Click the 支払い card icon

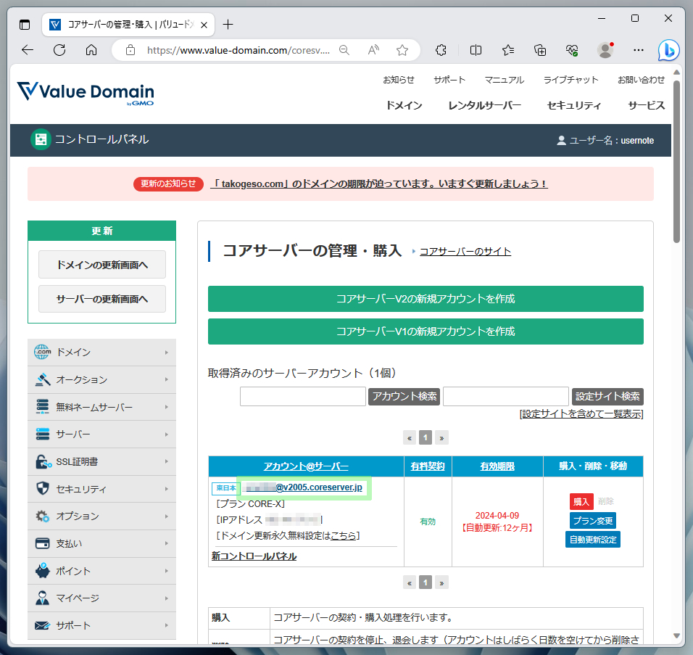[x=43, y=543]
